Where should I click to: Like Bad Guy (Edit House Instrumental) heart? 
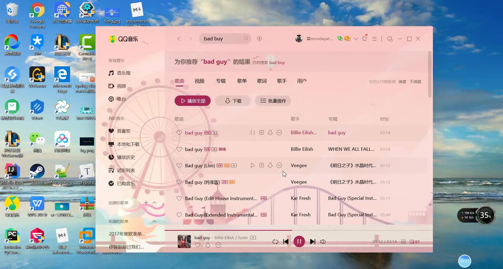[179, 198]
